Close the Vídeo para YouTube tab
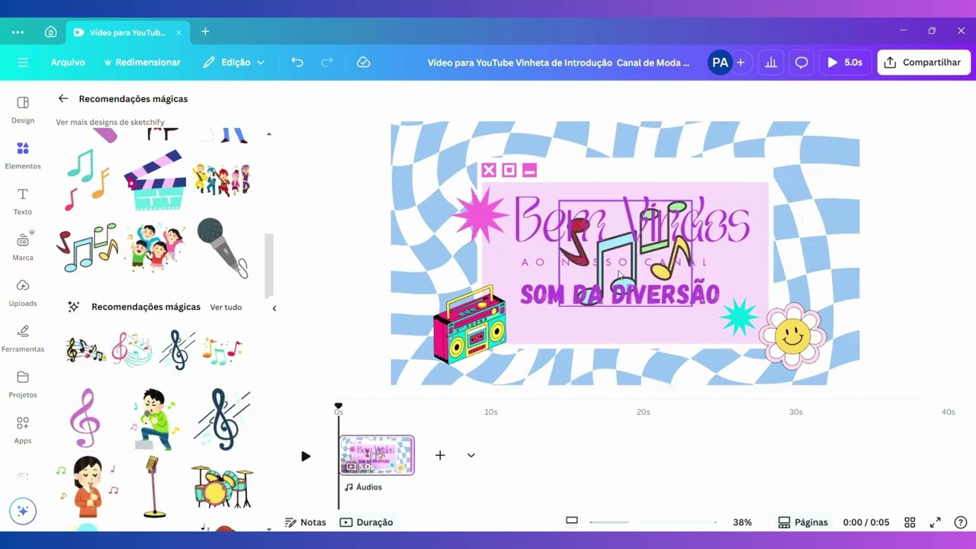Image resolution: width=976 pixels, height=549 pixels. point(179,33)
